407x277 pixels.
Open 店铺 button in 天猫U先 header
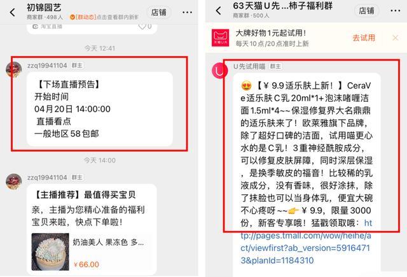coord(366,11)
